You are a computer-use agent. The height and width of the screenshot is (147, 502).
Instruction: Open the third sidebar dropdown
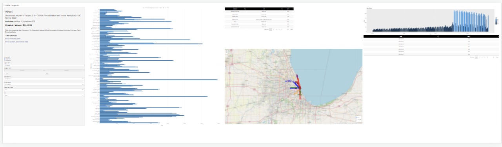pyautogui.click(x=44, y=90)
